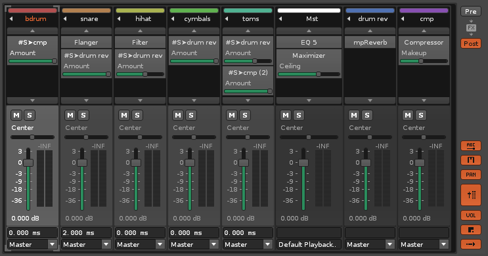Toggle the VOL display button
488x256 pixels.
(471, 215)
